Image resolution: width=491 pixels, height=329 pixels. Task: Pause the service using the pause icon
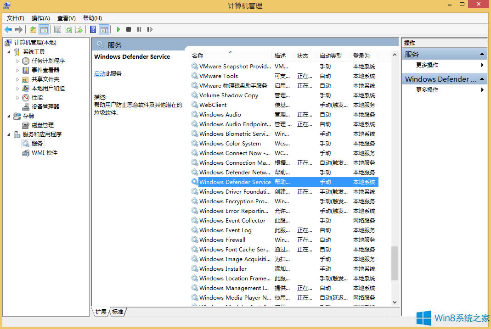point(140,29)
